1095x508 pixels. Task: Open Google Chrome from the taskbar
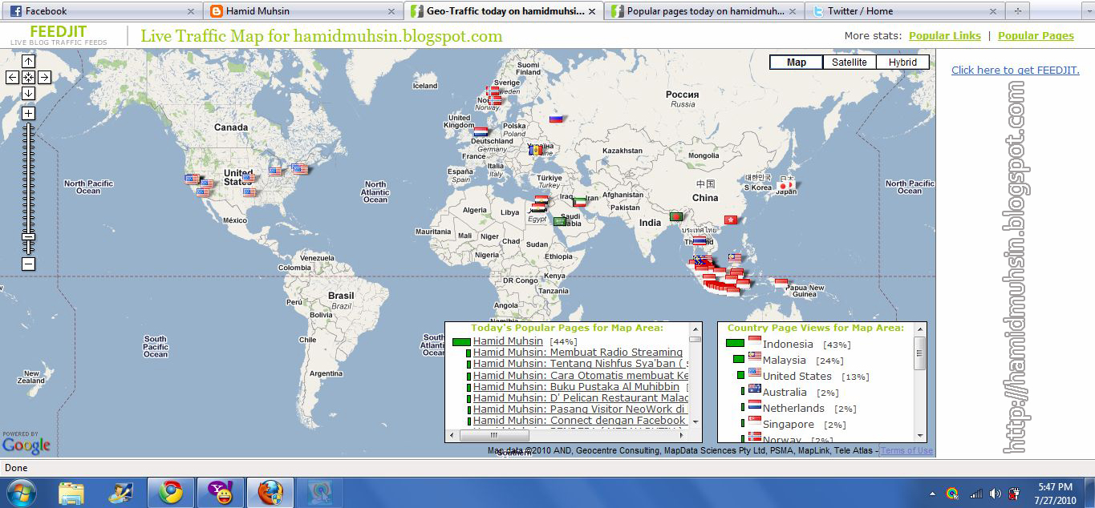point(170,492)
